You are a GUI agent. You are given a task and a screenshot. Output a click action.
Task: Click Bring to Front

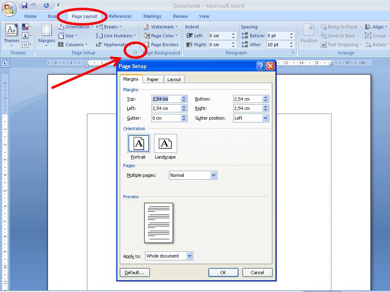(x=341, y=27)
